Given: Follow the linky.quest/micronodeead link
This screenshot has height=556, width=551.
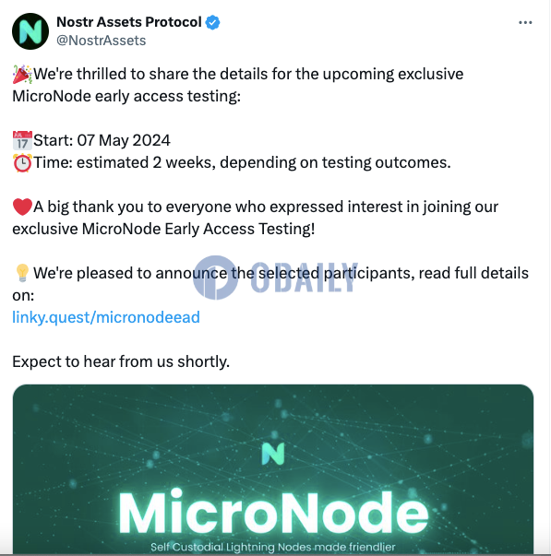Looking at the screenshot, I should point(106,317).
